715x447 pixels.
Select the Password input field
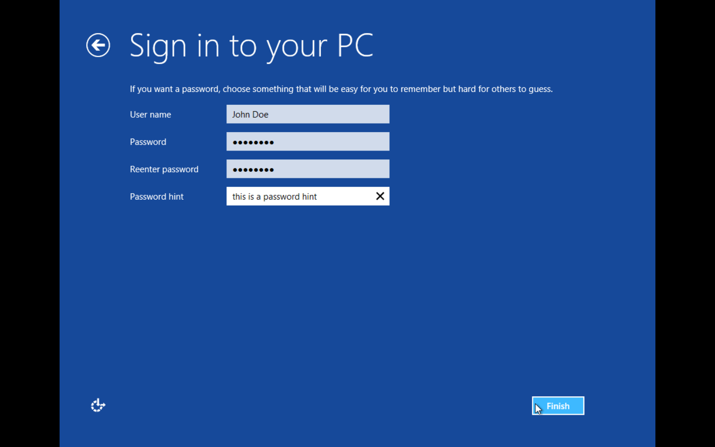[308, 142]
